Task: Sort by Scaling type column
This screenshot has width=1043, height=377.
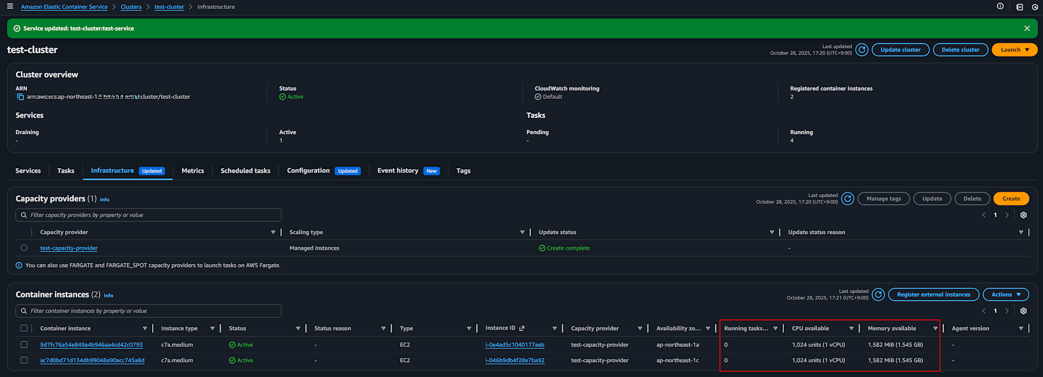Action: pyautogui.click(x=522, y=232)
